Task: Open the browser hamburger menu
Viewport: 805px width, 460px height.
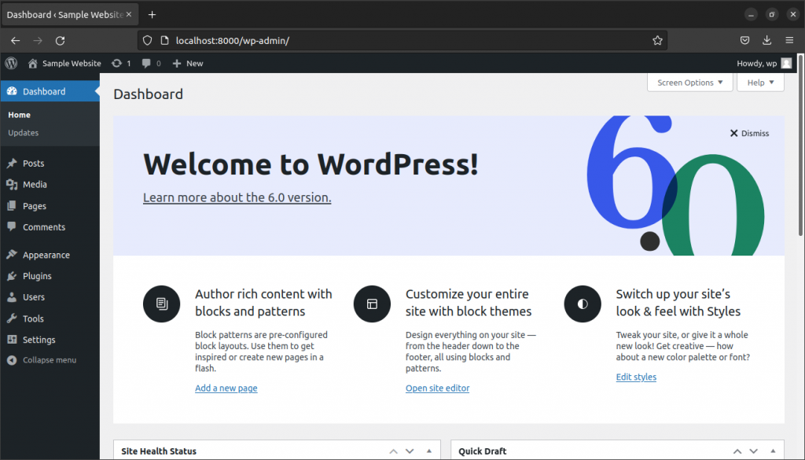Action: (789, 41)
